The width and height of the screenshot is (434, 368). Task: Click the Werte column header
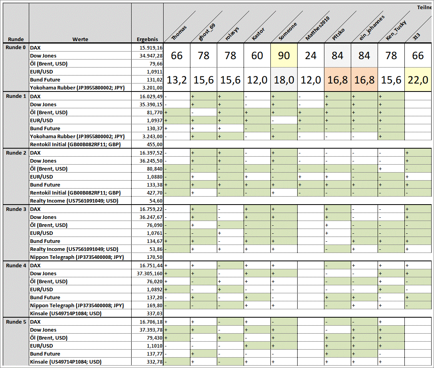(x=80, y=39)
